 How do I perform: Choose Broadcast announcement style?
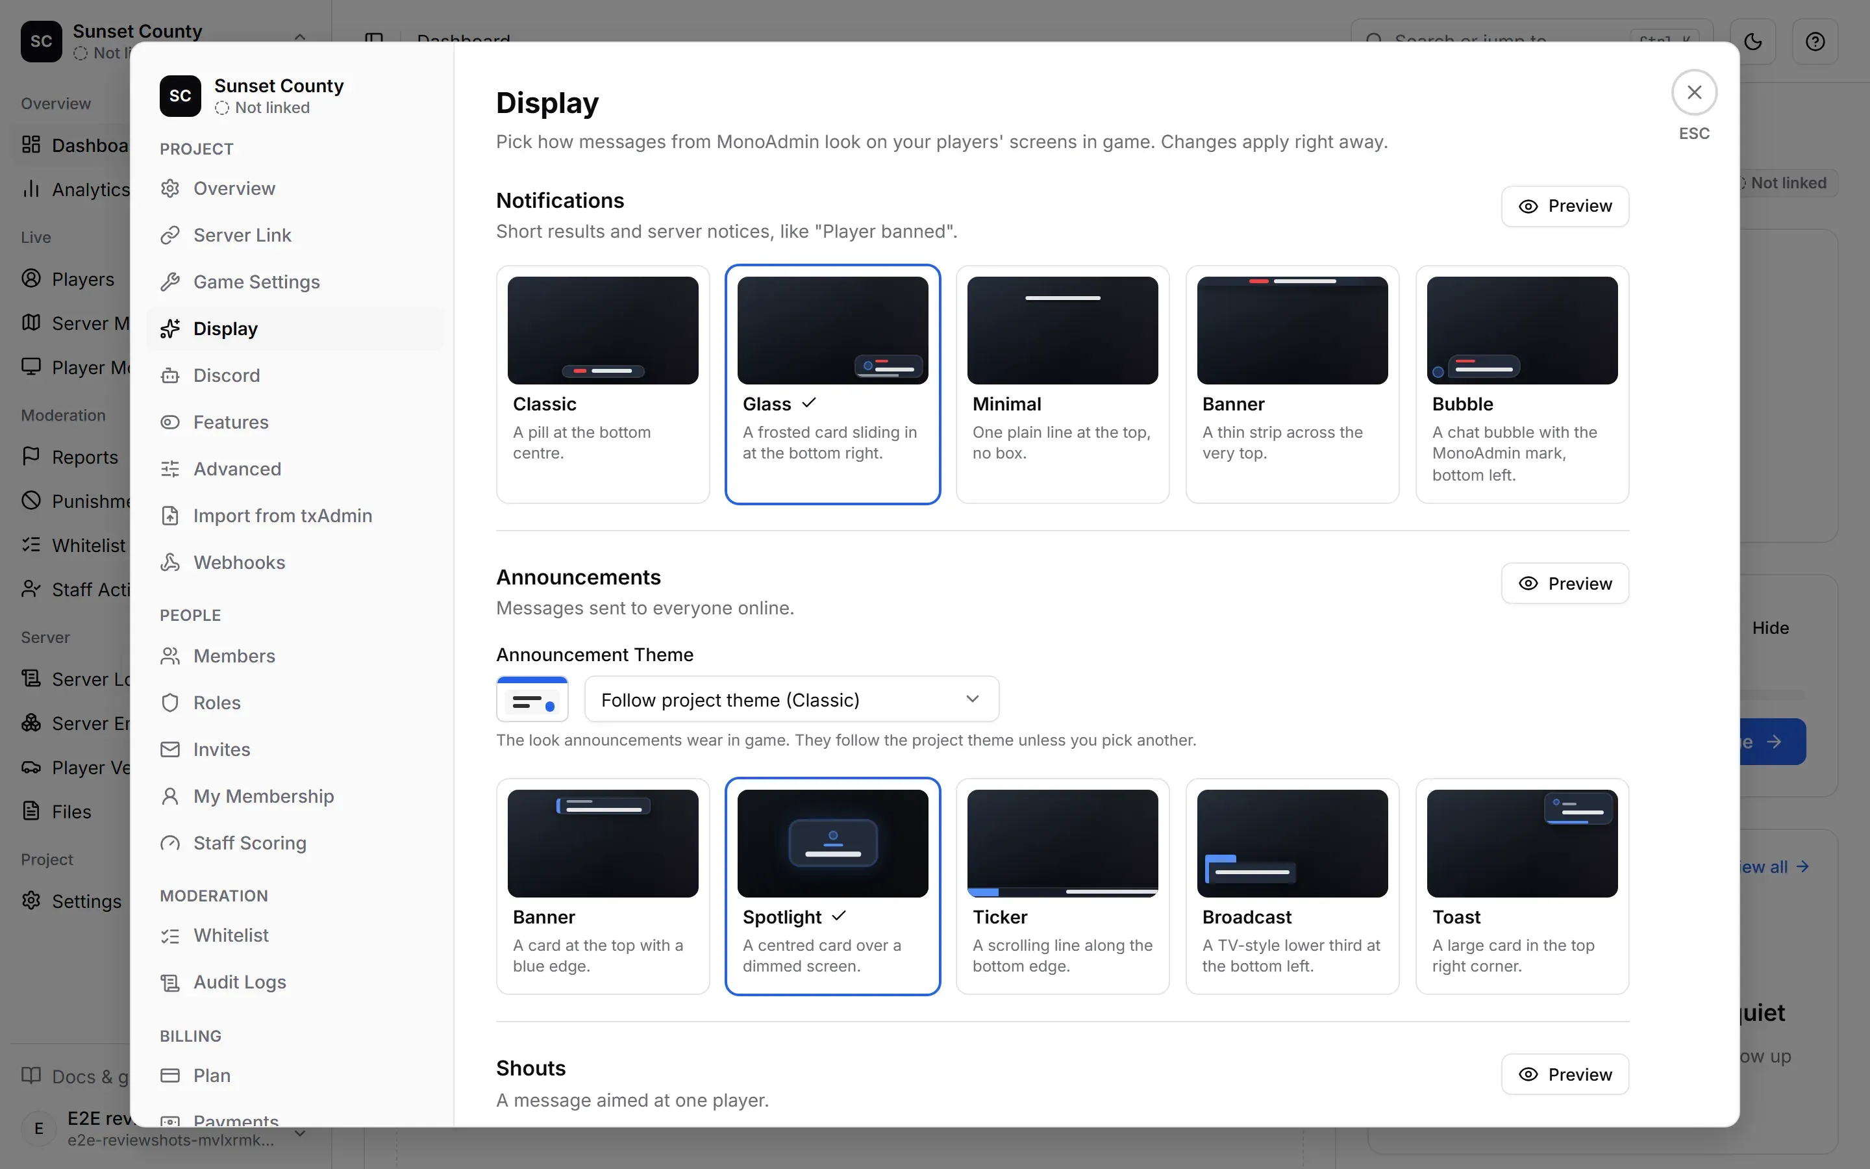click(x=1292, y=886)
